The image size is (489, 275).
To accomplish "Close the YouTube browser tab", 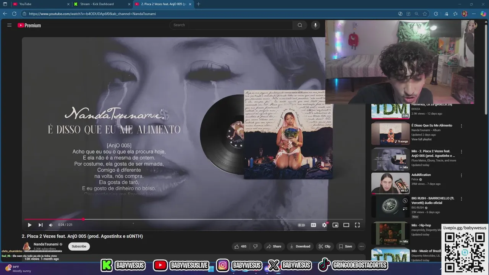I will pos(68,4).
